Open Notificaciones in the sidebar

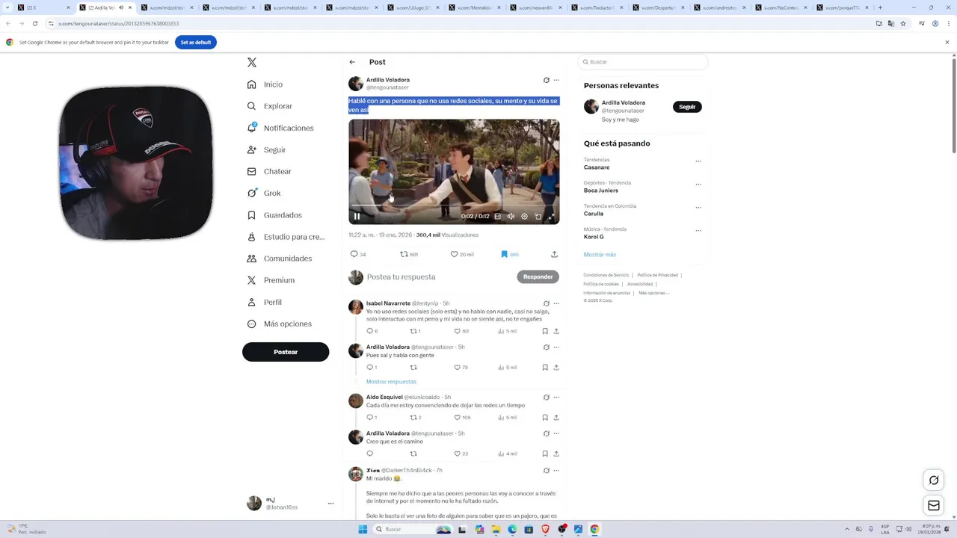pos(281,128)
